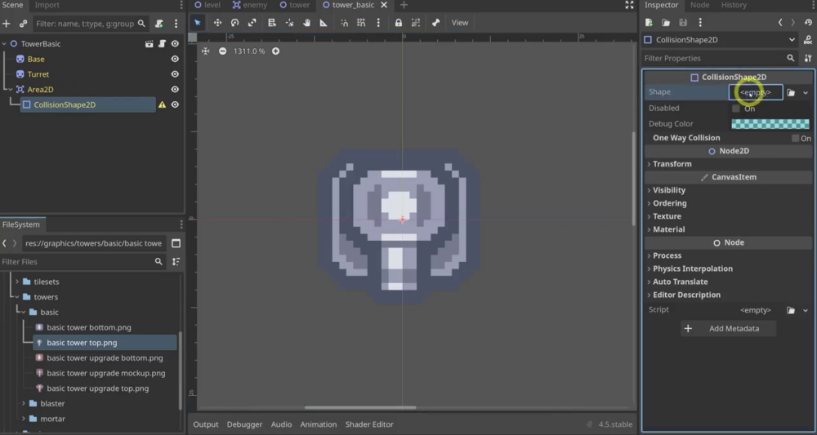Viewport: 817px width, 435px height.
Task: Open Inspector object history icon
Action: pyautogui.click(x=808, y=23)
